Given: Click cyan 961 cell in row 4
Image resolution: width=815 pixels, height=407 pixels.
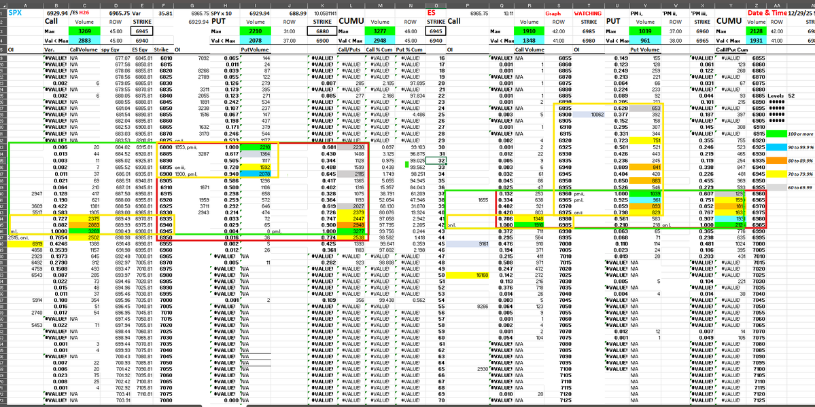Looking at the screenshot, I should (644, 40).
